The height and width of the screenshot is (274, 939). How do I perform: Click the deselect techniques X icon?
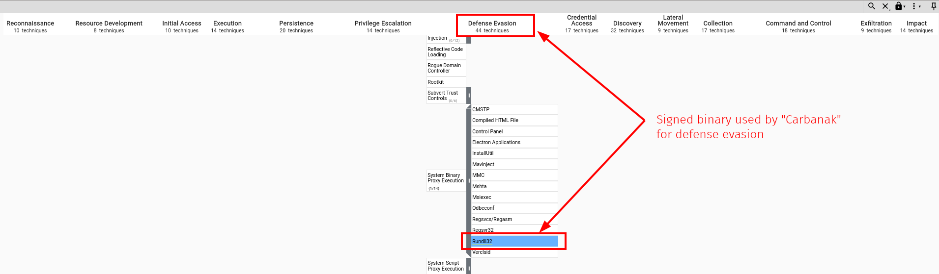885,6
